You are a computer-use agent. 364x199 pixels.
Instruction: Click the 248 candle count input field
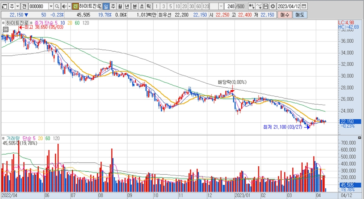[x=230, y=7]
